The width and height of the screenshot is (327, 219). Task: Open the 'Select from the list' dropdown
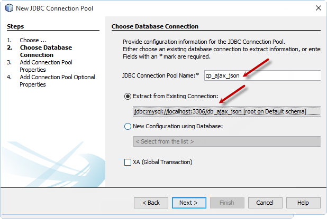click(226, 141)
